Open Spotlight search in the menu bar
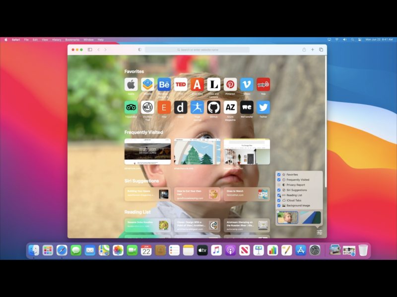 (352, 40)
